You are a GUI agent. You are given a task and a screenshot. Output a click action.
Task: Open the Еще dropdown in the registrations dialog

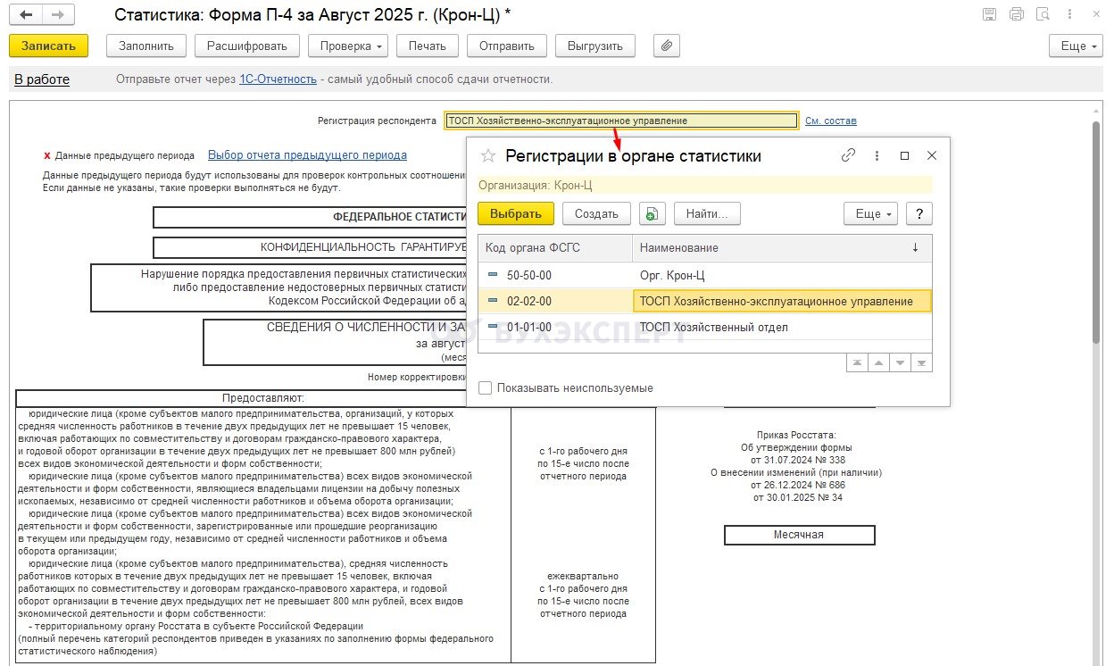869,214
